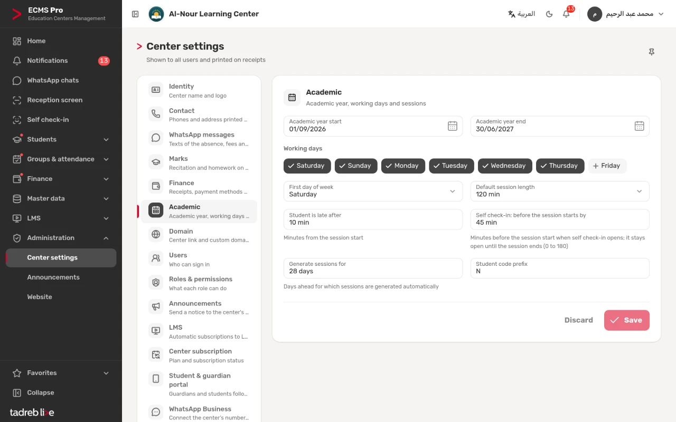Collapse the sidebar panel toggle icon
Screen dimensions: 676x422
tap(135, 14)
